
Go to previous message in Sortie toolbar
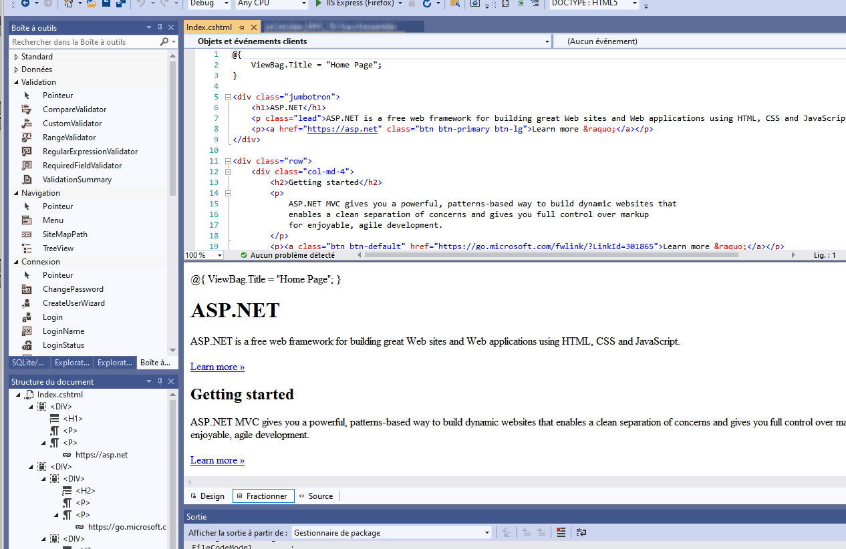tap(527, 532)
